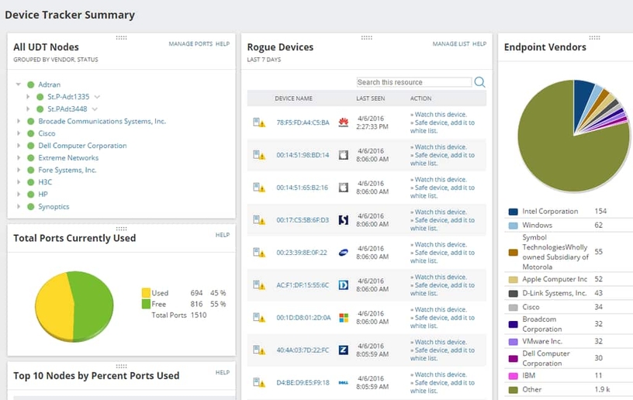
Task: Focus the Search this resource field
Action: 413,82
